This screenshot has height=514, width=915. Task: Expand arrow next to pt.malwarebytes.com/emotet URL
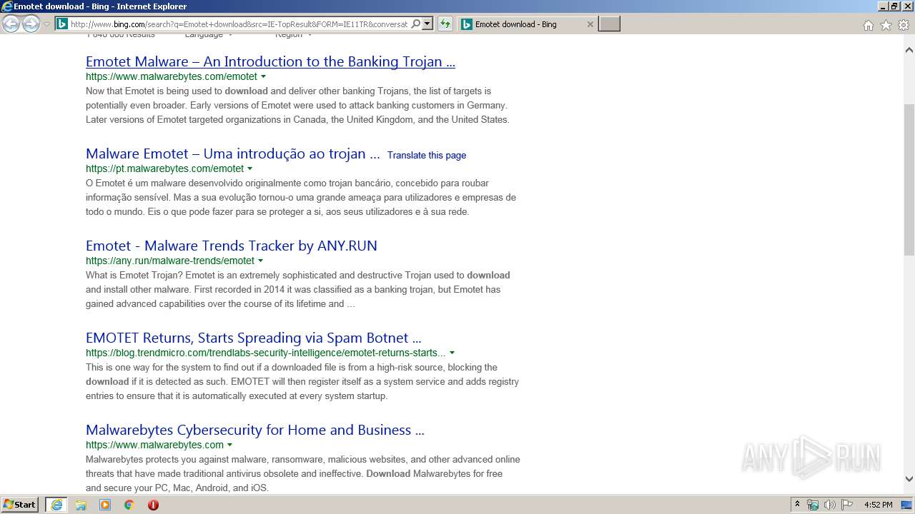249,168
